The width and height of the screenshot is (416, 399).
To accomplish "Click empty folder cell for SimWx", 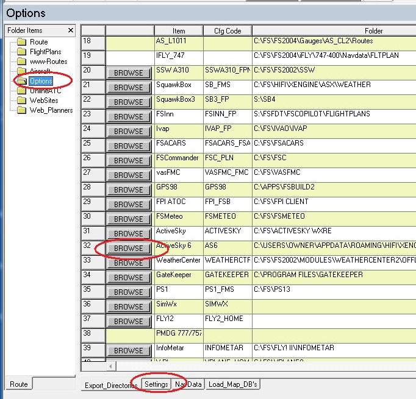I will pyautogui.click(x=334, y=306).
